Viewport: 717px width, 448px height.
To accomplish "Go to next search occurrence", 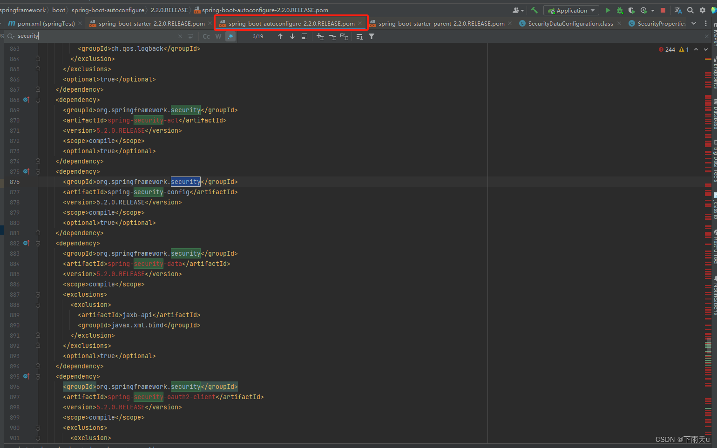I will tap(292, 36).
